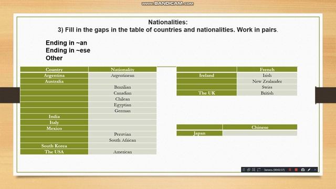Click the fullscreen rectangle icon in recording bar

tap(259, 170)
